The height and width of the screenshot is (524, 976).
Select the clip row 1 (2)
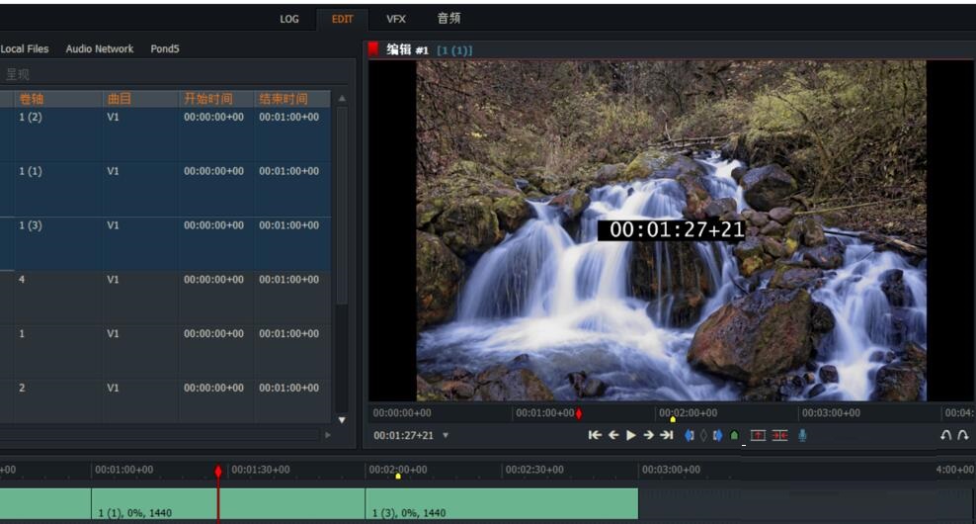pos(165,134)
